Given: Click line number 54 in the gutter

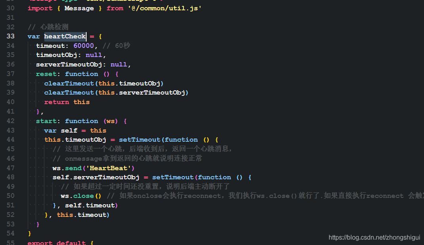Looking at the screenshot, I should coord(11,234).
